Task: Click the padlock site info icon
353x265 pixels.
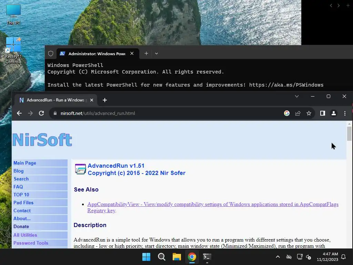Action: tap(55, 113)
